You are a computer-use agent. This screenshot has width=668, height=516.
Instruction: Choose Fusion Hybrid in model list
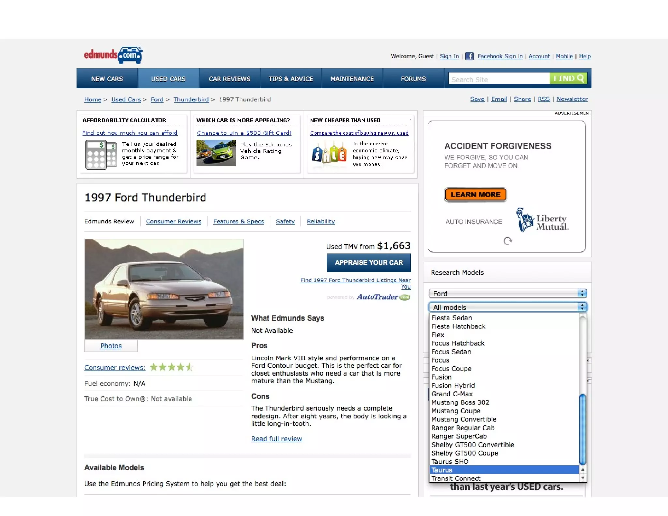504,385
